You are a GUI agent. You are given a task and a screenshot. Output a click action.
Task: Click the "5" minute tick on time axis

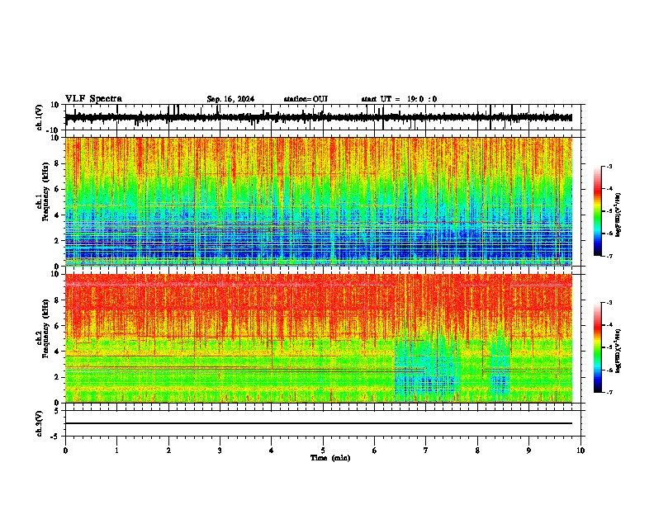323,451
